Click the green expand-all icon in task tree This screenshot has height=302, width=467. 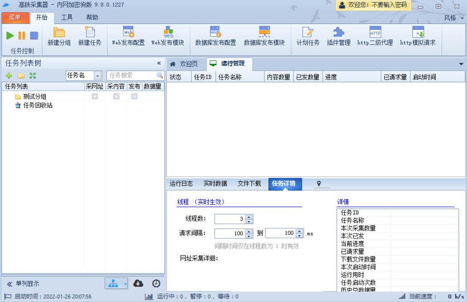pos(33,76)
